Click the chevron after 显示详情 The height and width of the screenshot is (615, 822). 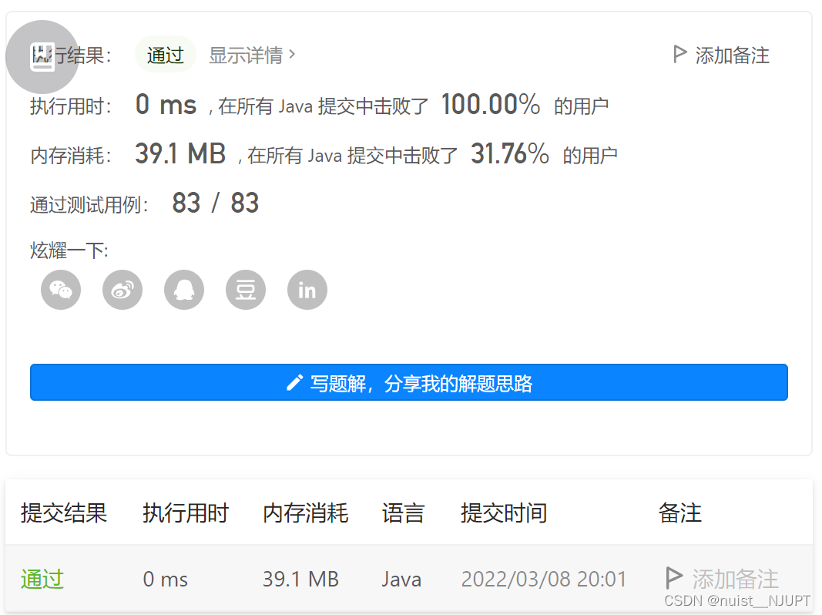click(291, 53)
